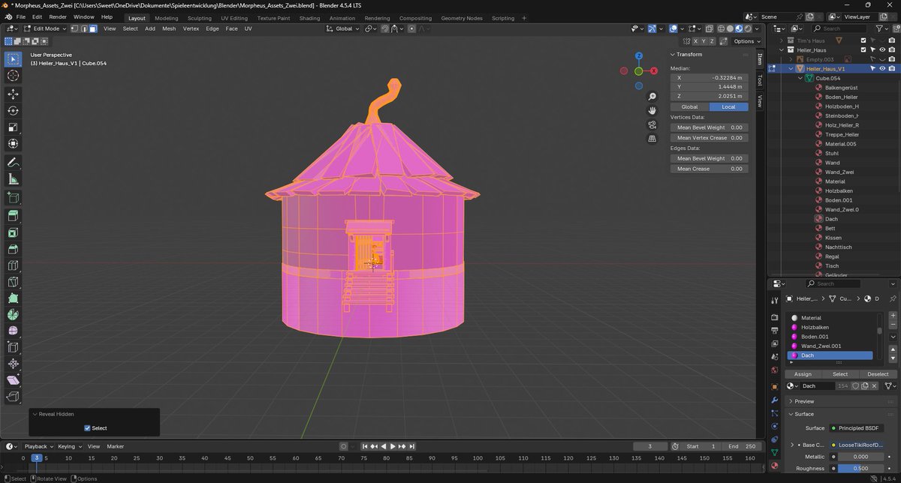Toggle X axis mirror button

[x=696, y=41]
